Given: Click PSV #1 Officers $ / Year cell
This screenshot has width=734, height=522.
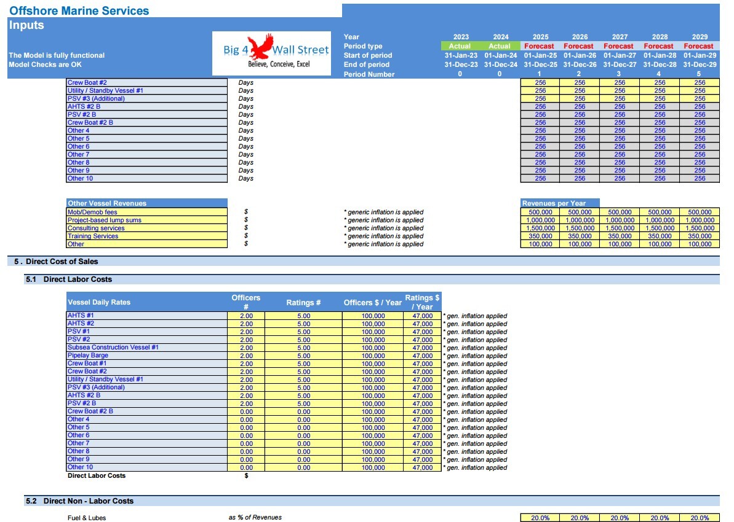Looking at the screenshot, I should pyautogui.click(x=373, y=332).
